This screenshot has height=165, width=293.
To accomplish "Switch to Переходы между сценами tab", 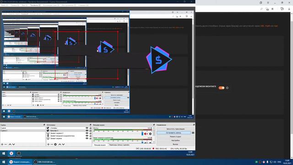I will coord(119,145).
